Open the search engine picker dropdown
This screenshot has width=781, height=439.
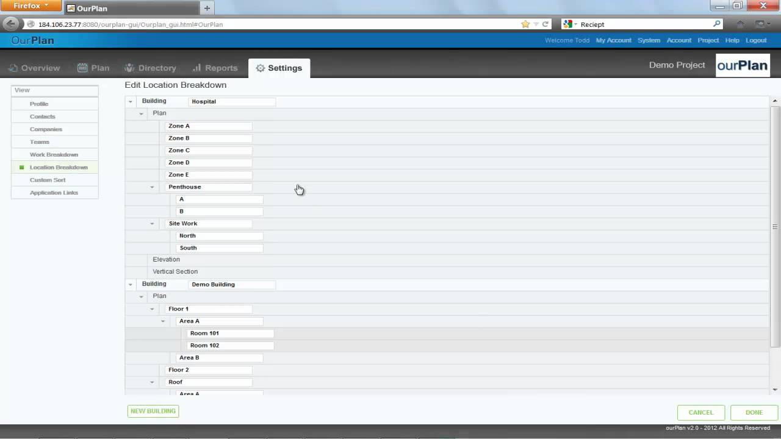(570, 24)
